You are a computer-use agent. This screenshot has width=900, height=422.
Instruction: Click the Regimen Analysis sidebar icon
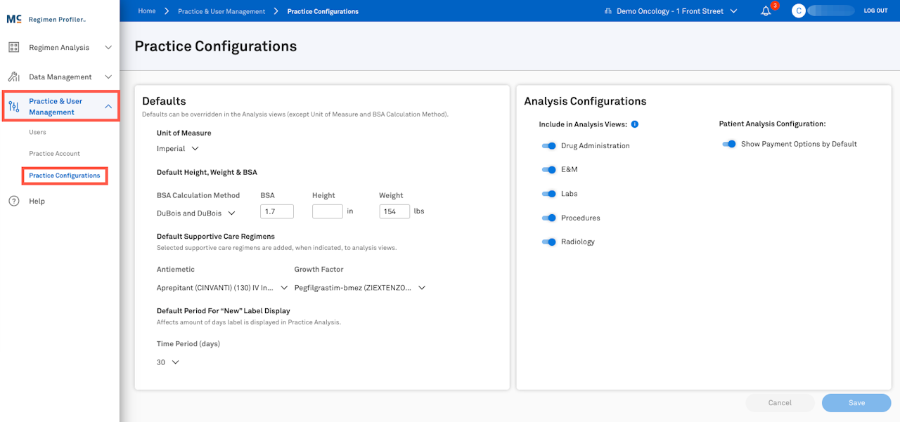[13, 48]
